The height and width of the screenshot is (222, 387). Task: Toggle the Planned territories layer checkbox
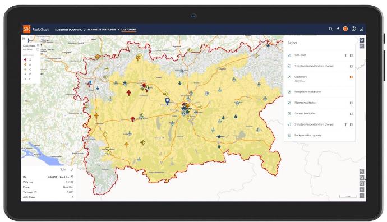point(289,103)
